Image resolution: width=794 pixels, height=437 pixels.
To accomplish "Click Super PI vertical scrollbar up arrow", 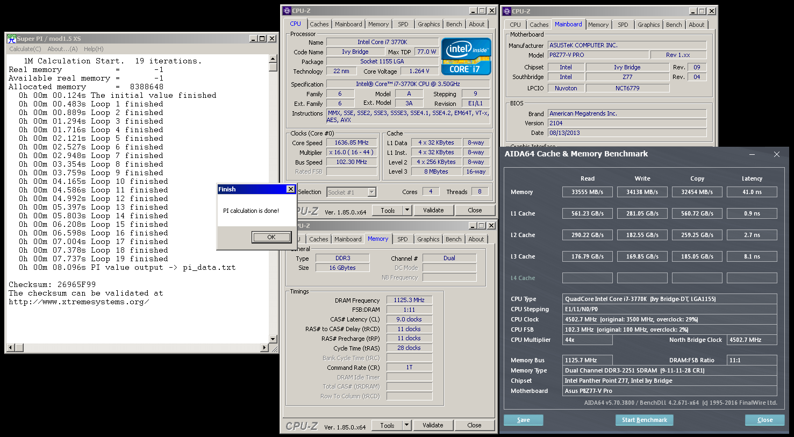I will click(273, 59).
